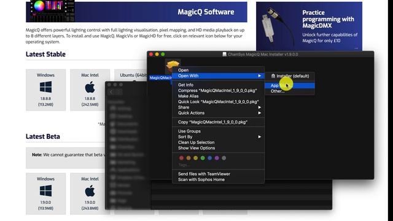Click the disk icon in installer title bar
The height and width of the screenshot is (221, 393).
225,54
